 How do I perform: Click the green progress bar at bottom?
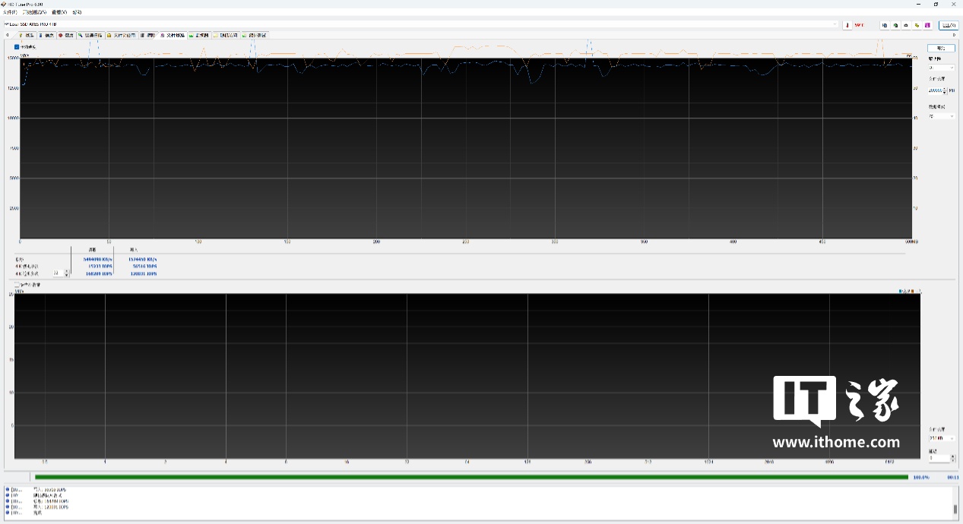471,477
